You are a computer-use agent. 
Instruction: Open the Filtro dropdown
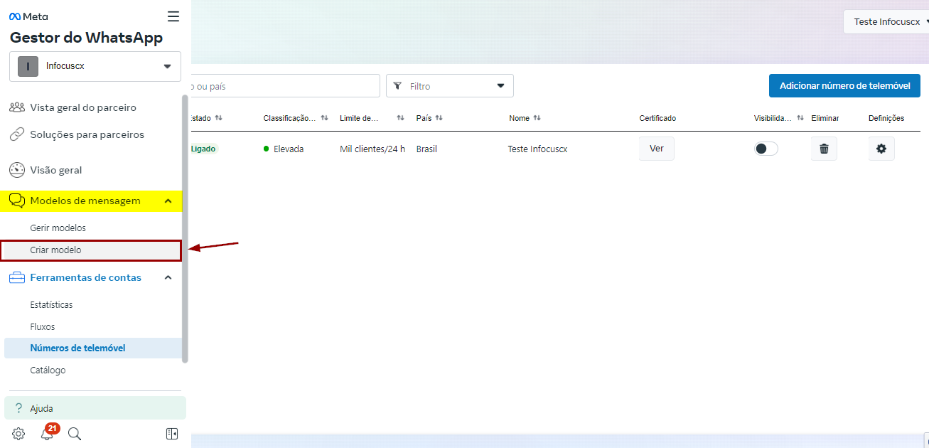(449, 86)
